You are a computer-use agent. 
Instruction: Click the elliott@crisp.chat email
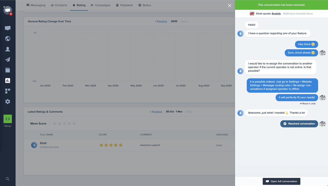tap(49, 147)
